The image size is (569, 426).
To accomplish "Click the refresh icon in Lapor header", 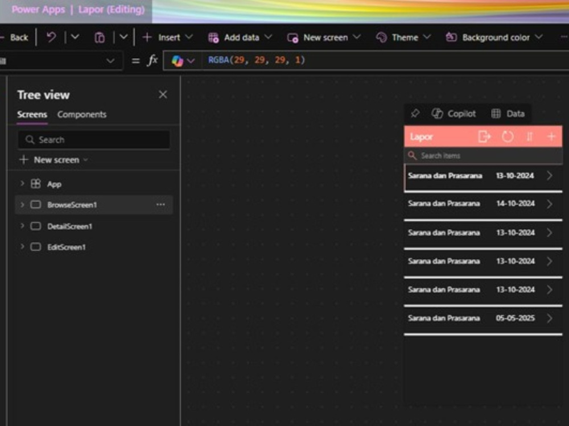I will (x=508, y=137).
